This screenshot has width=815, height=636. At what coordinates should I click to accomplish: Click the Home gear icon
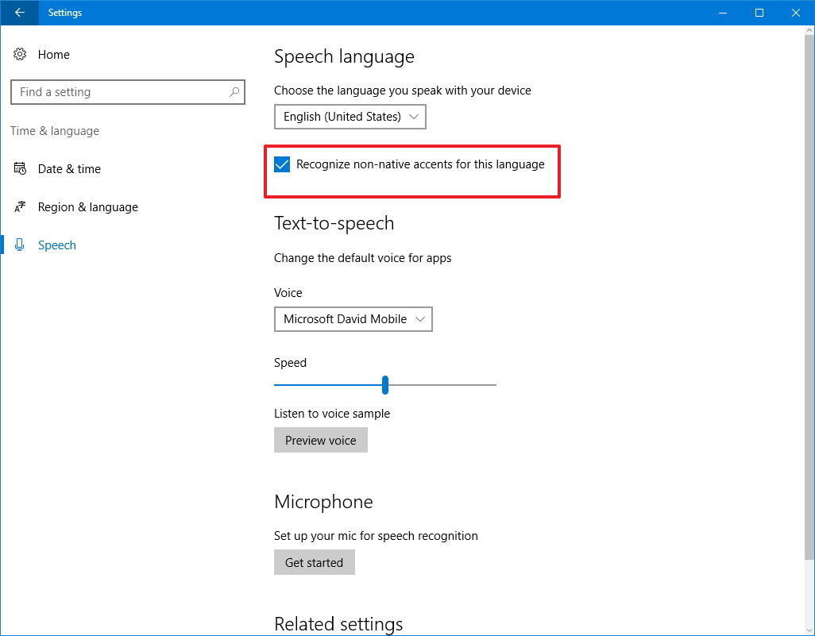point(20,54)
